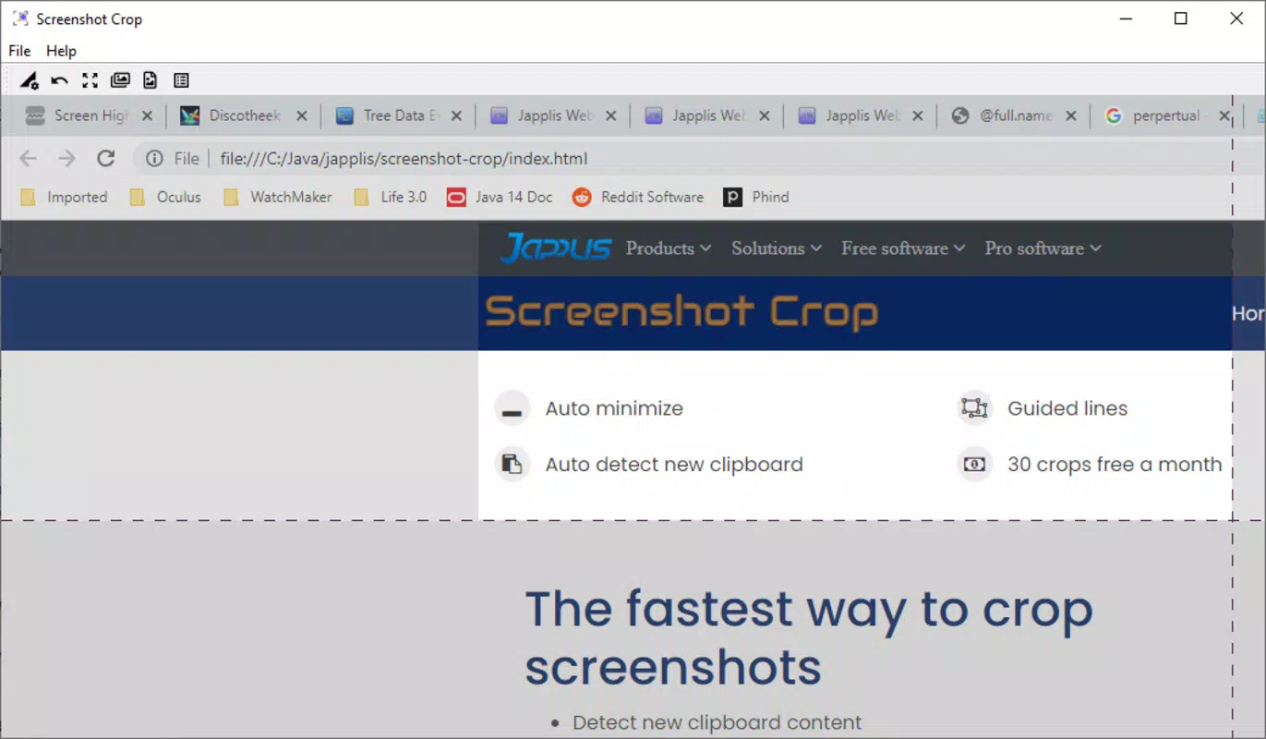Close the Discotheek browser tab
Image resolution: width=1266 pixels, height=739 pixels.
click(301, 116)
